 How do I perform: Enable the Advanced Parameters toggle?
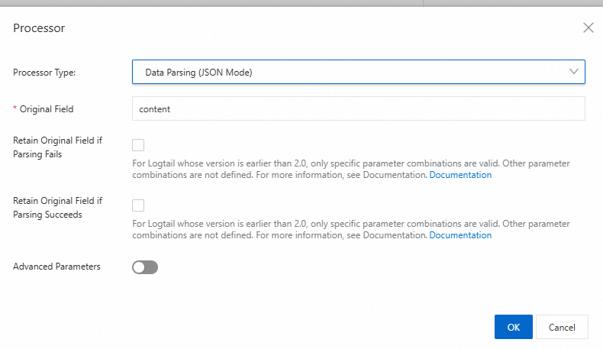(x=145, y=267)
